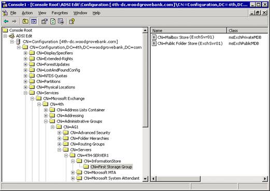Expand CN=Folder Hierarchies node
This screenshot has width=270, height=191.
[x=59, y=139]
